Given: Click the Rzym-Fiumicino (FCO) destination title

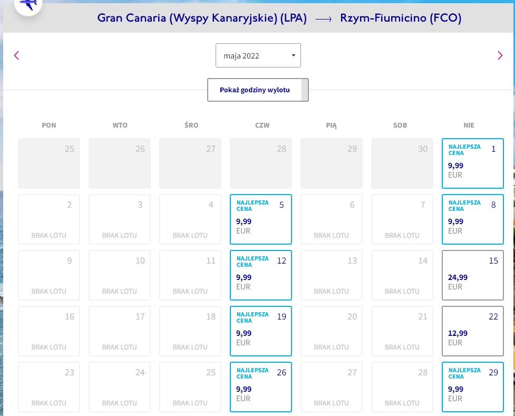Looking at the screenshot, I should pos(401,18).
